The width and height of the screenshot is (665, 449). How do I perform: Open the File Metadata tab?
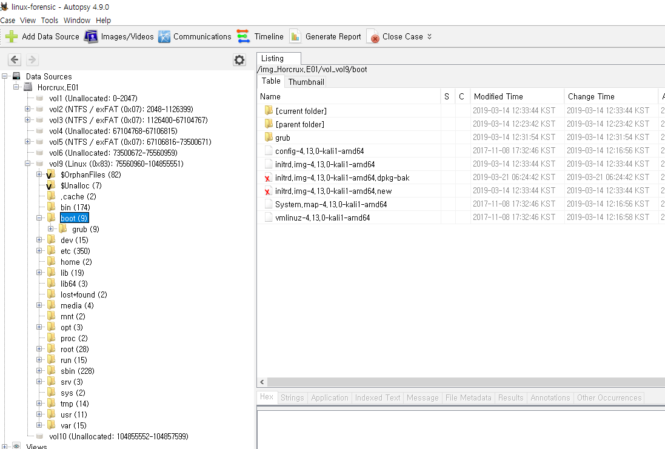(468, 397)
